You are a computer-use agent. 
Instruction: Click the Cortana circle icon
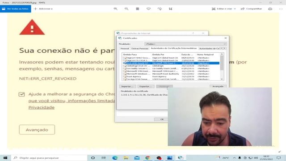tap(93, 158)
